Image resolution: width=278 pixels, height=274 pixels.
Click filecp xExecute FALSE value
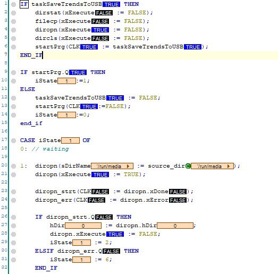[100, 21]
